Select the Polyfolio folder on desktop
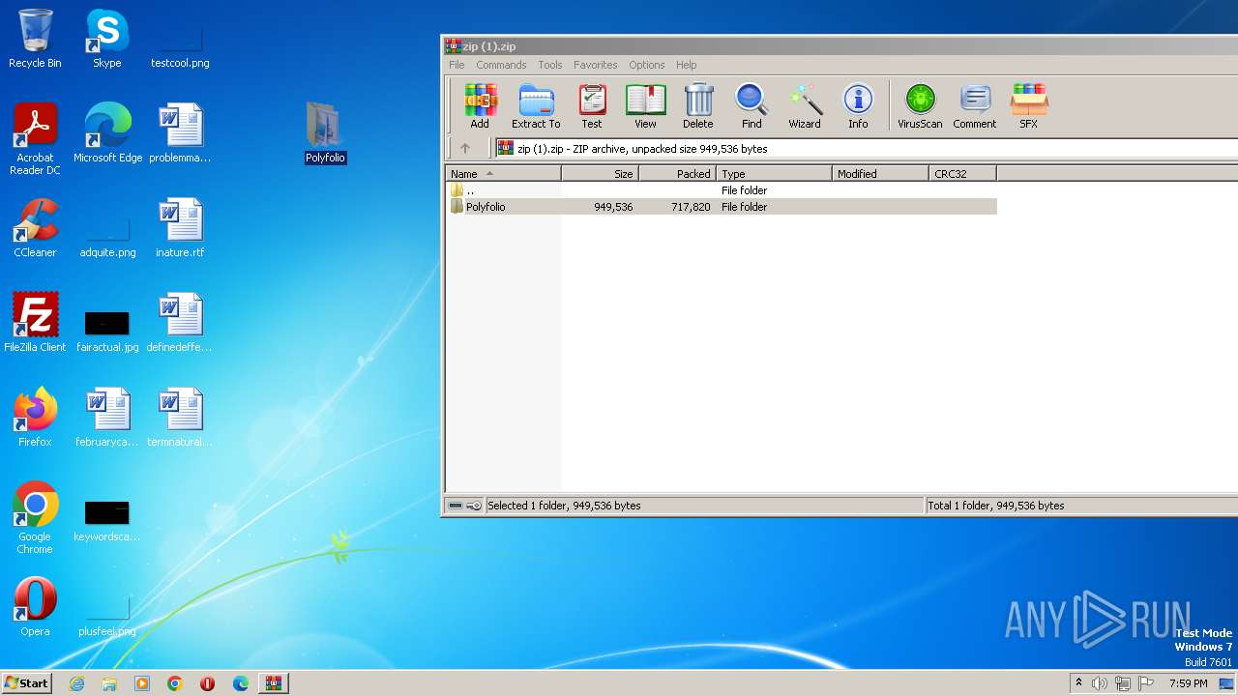1238x696 pixels. pyautogui.click(x=325, y=133)
